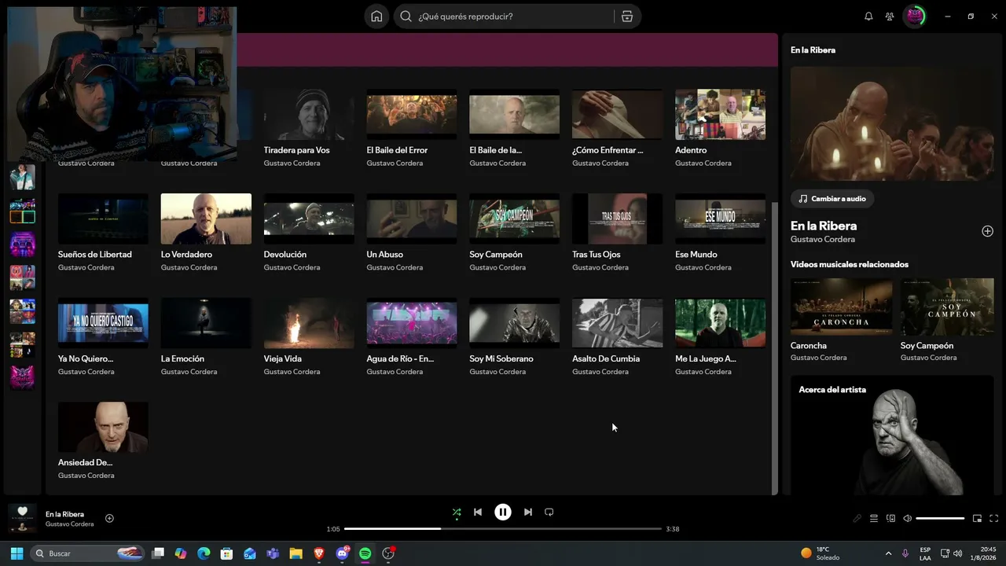This screenshot has height=566, width=1006.
Task: Open Discord from the taskbar
Action: [x=342, y=553]
